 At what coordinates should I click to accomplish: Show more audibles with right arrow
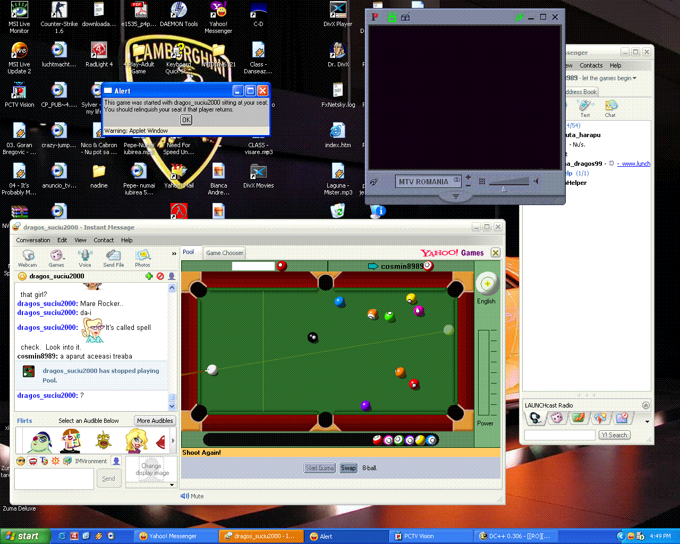pyautogui.click(x=173, y=441)
